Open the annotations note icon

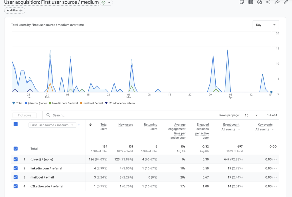(x=242, y=2)
